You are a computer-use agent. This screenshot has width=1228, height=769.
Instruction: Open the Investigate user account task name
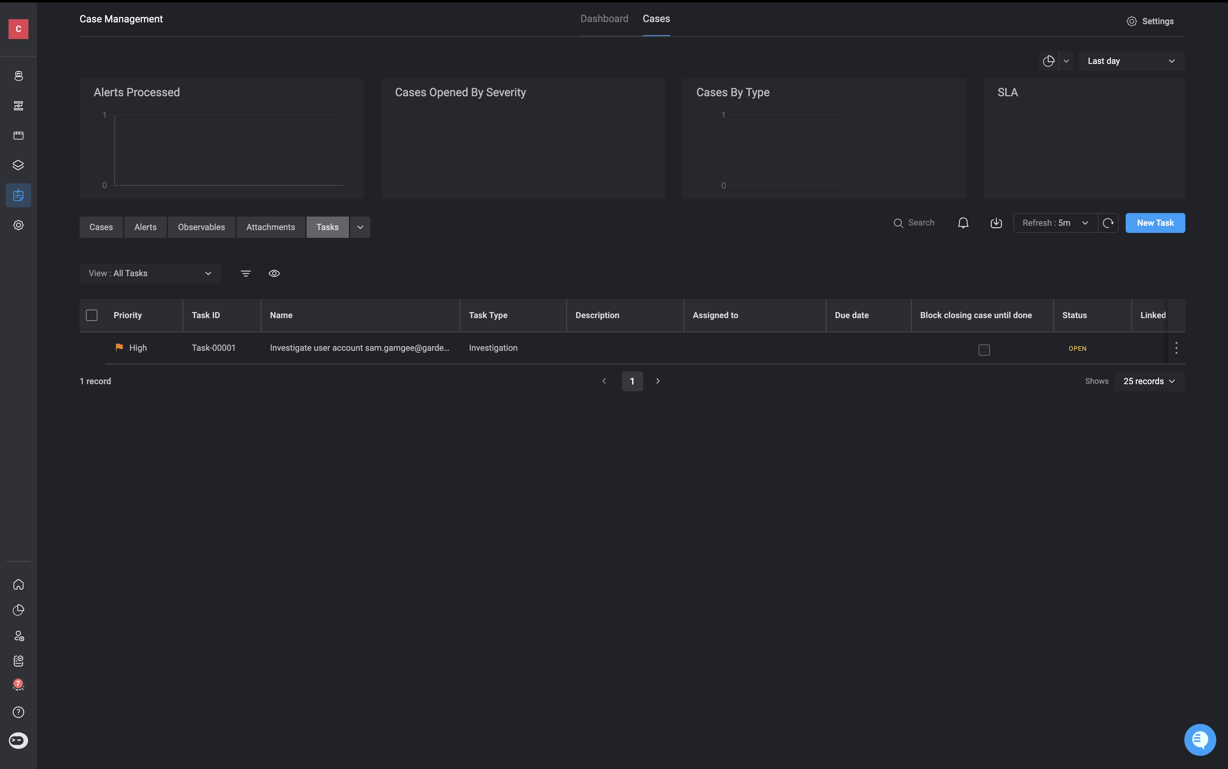tap(360, 348)
